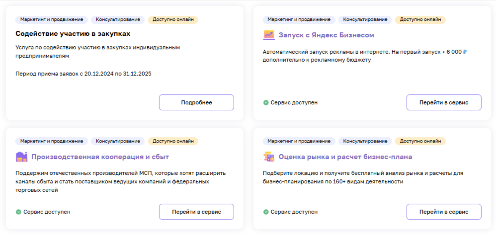Select Доступно онлайн tag in Оценка рынка card
The width and height of the screenshot is (497, 235).
420,141
